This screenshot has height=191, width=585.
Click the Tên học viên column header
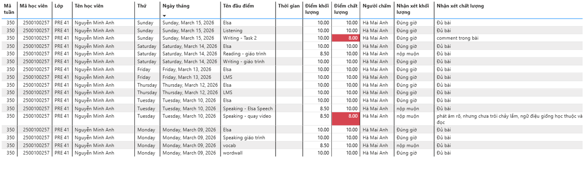[x=89, y=6]
